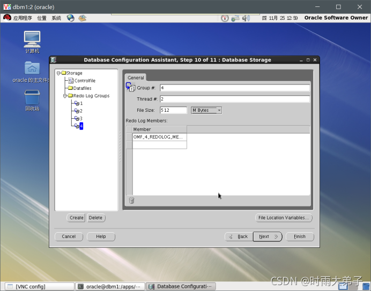Minimize the Database Configuration Assistant window
This screenshot has width=371, height=291.
coord(301,60)
